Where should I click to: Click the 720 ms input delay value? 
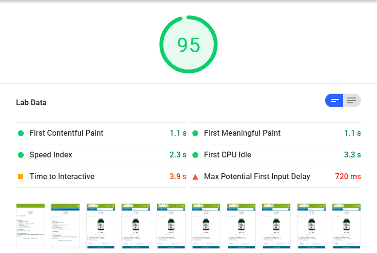click(347, 177)
